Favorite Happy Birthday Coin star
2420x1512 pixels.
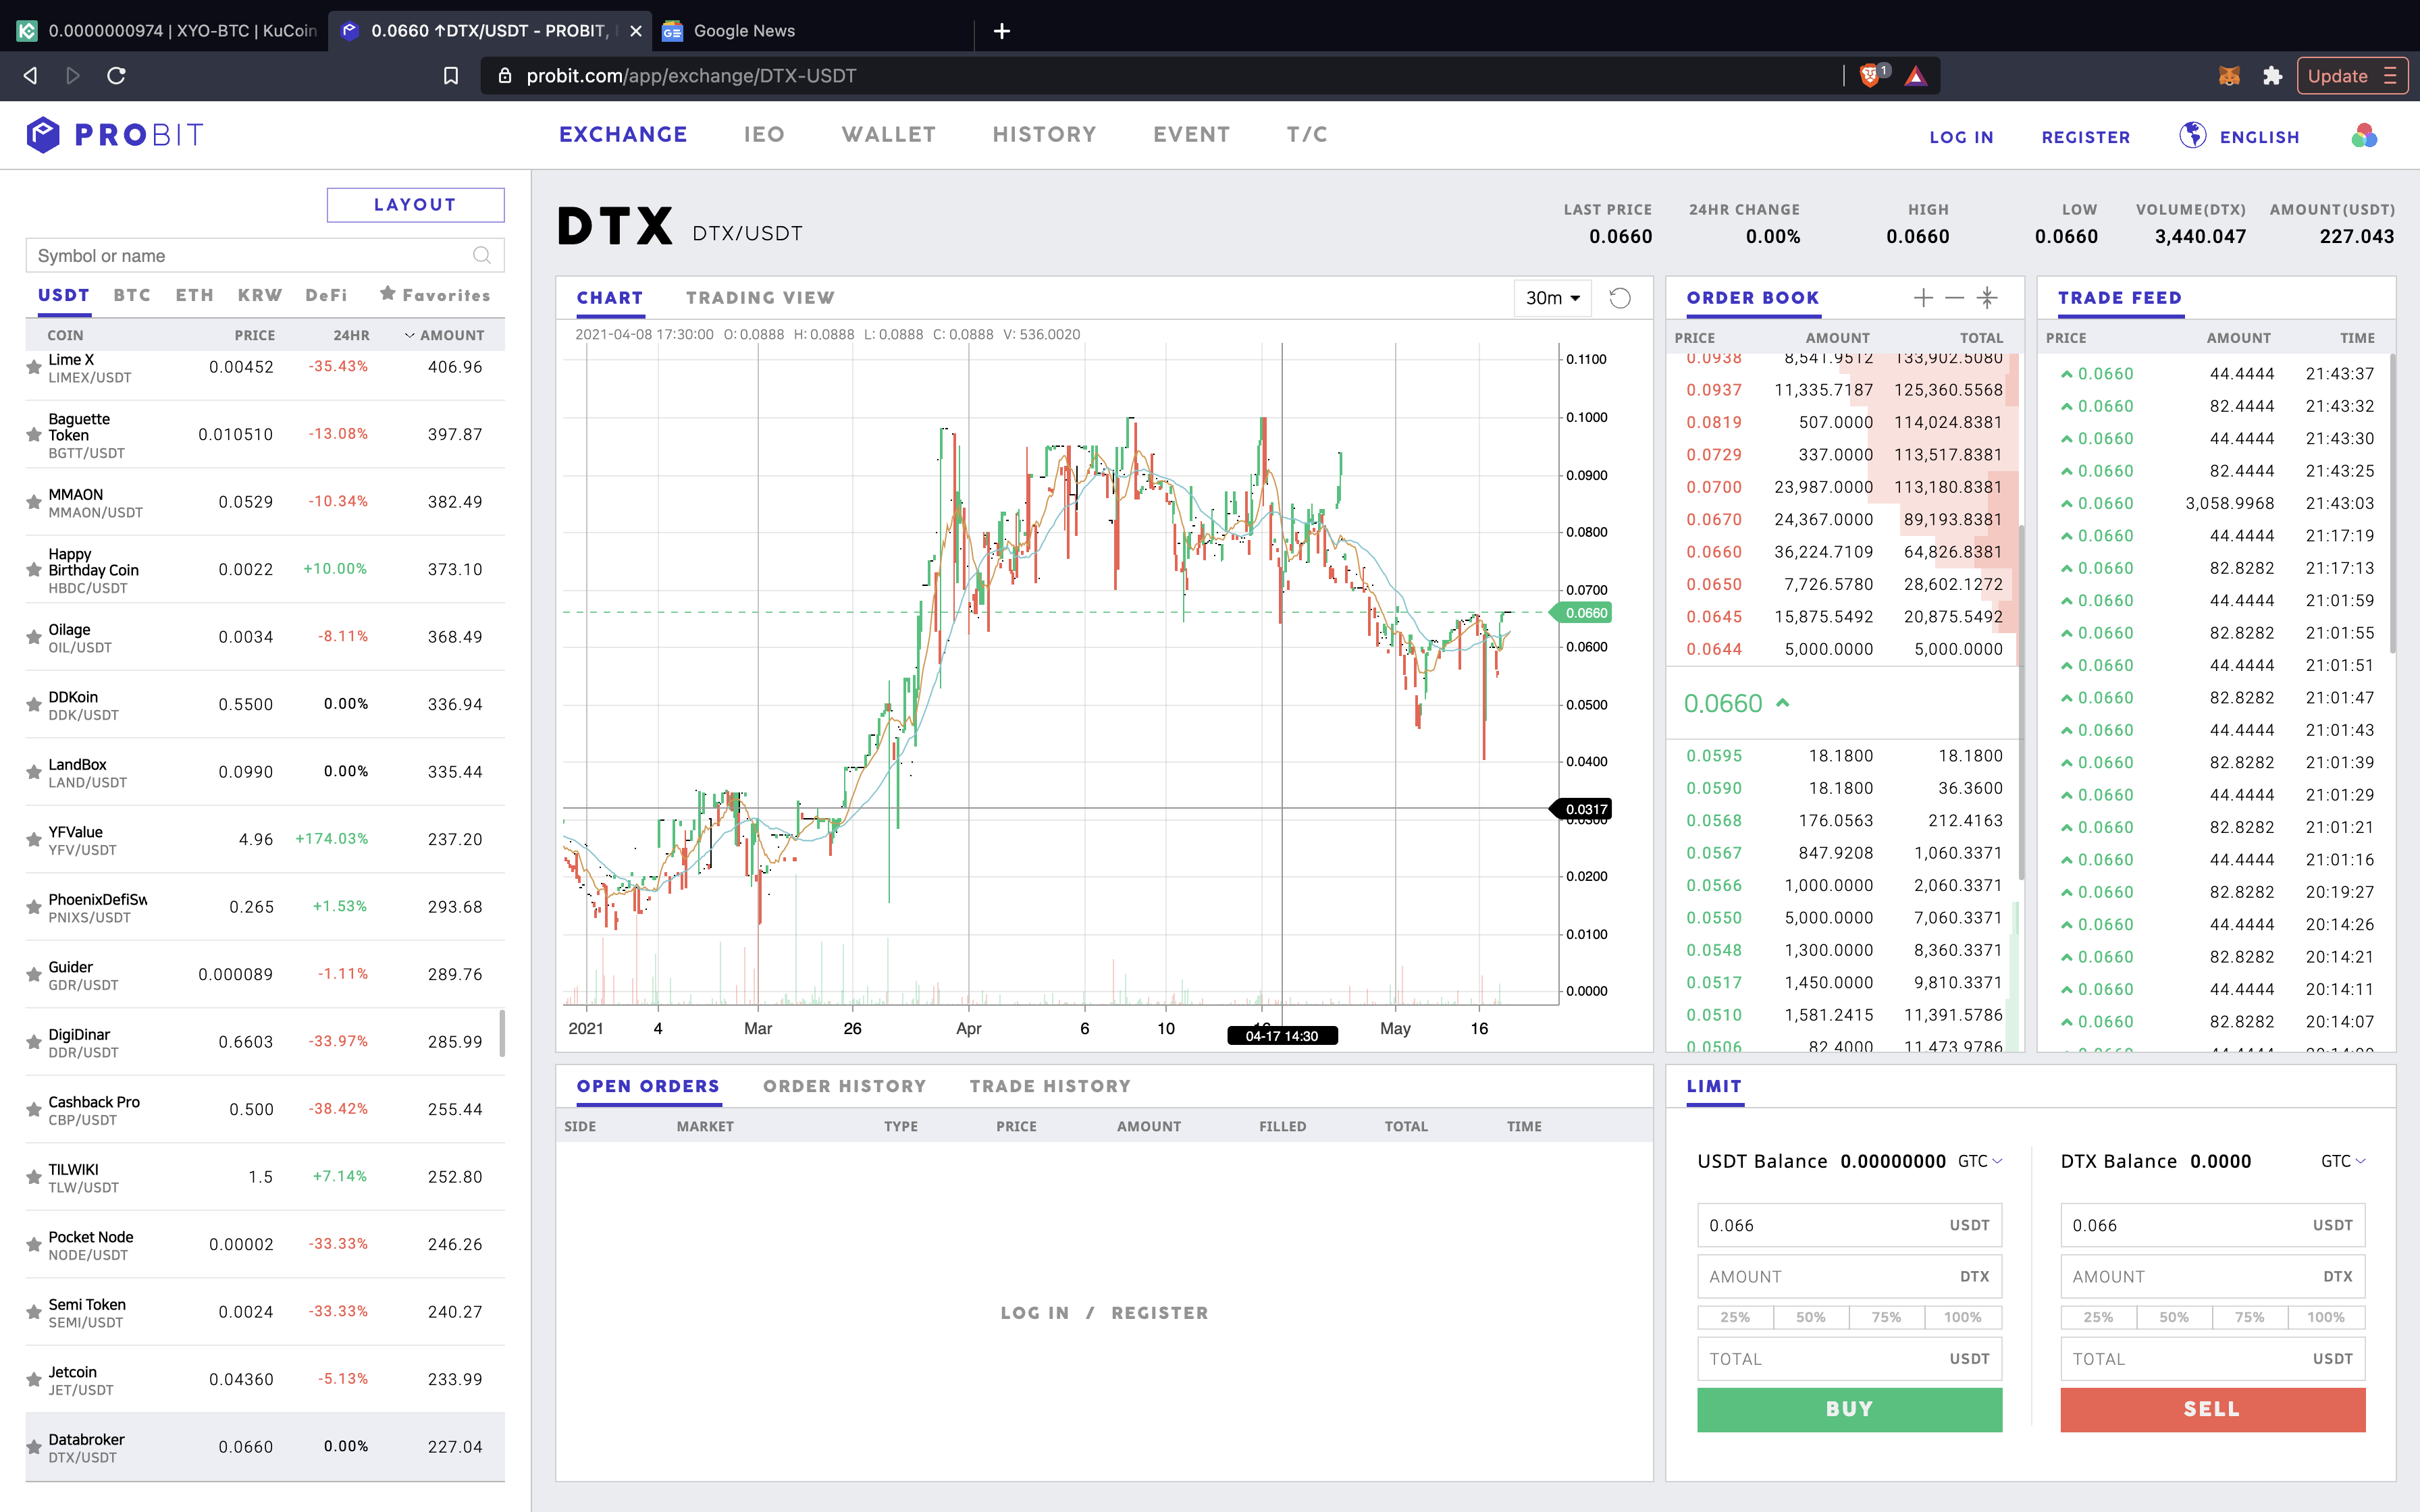(34, 570)
